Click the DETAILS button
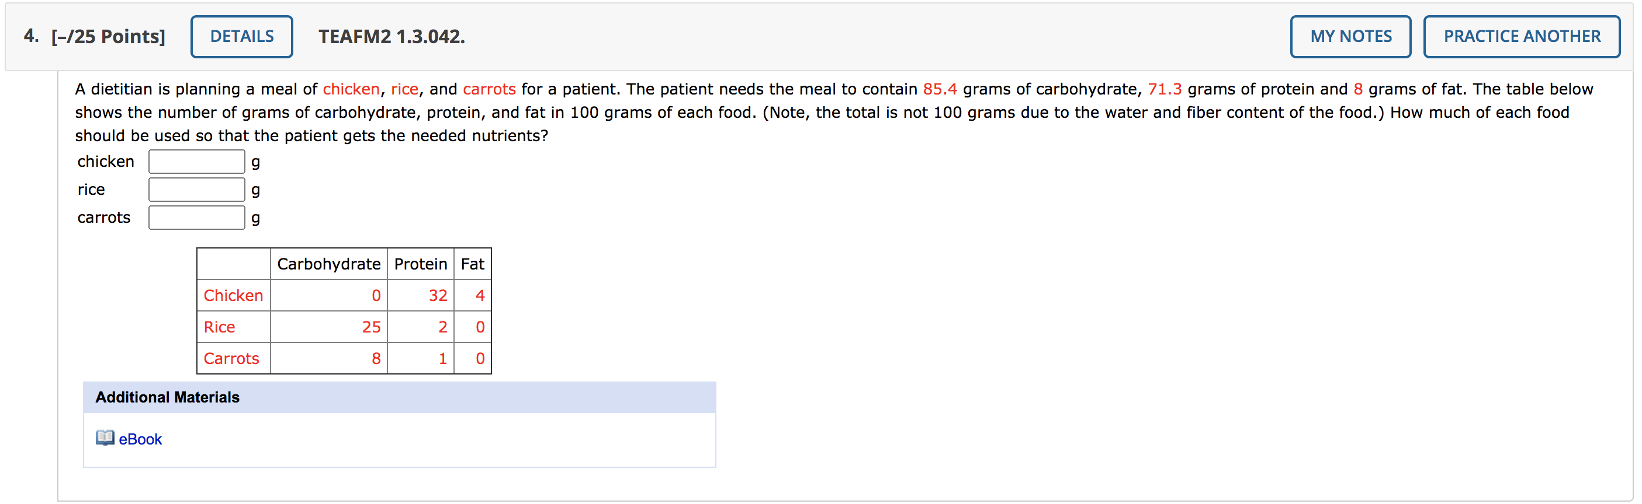 point(241,36)
